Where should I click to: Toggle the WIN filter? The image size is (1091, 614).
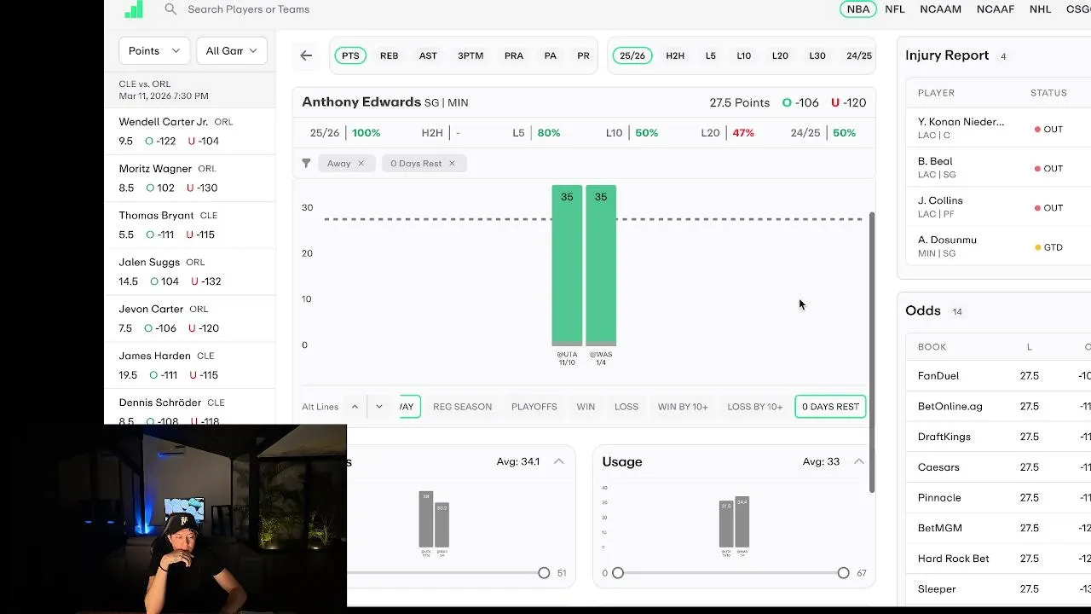(586, 407)
